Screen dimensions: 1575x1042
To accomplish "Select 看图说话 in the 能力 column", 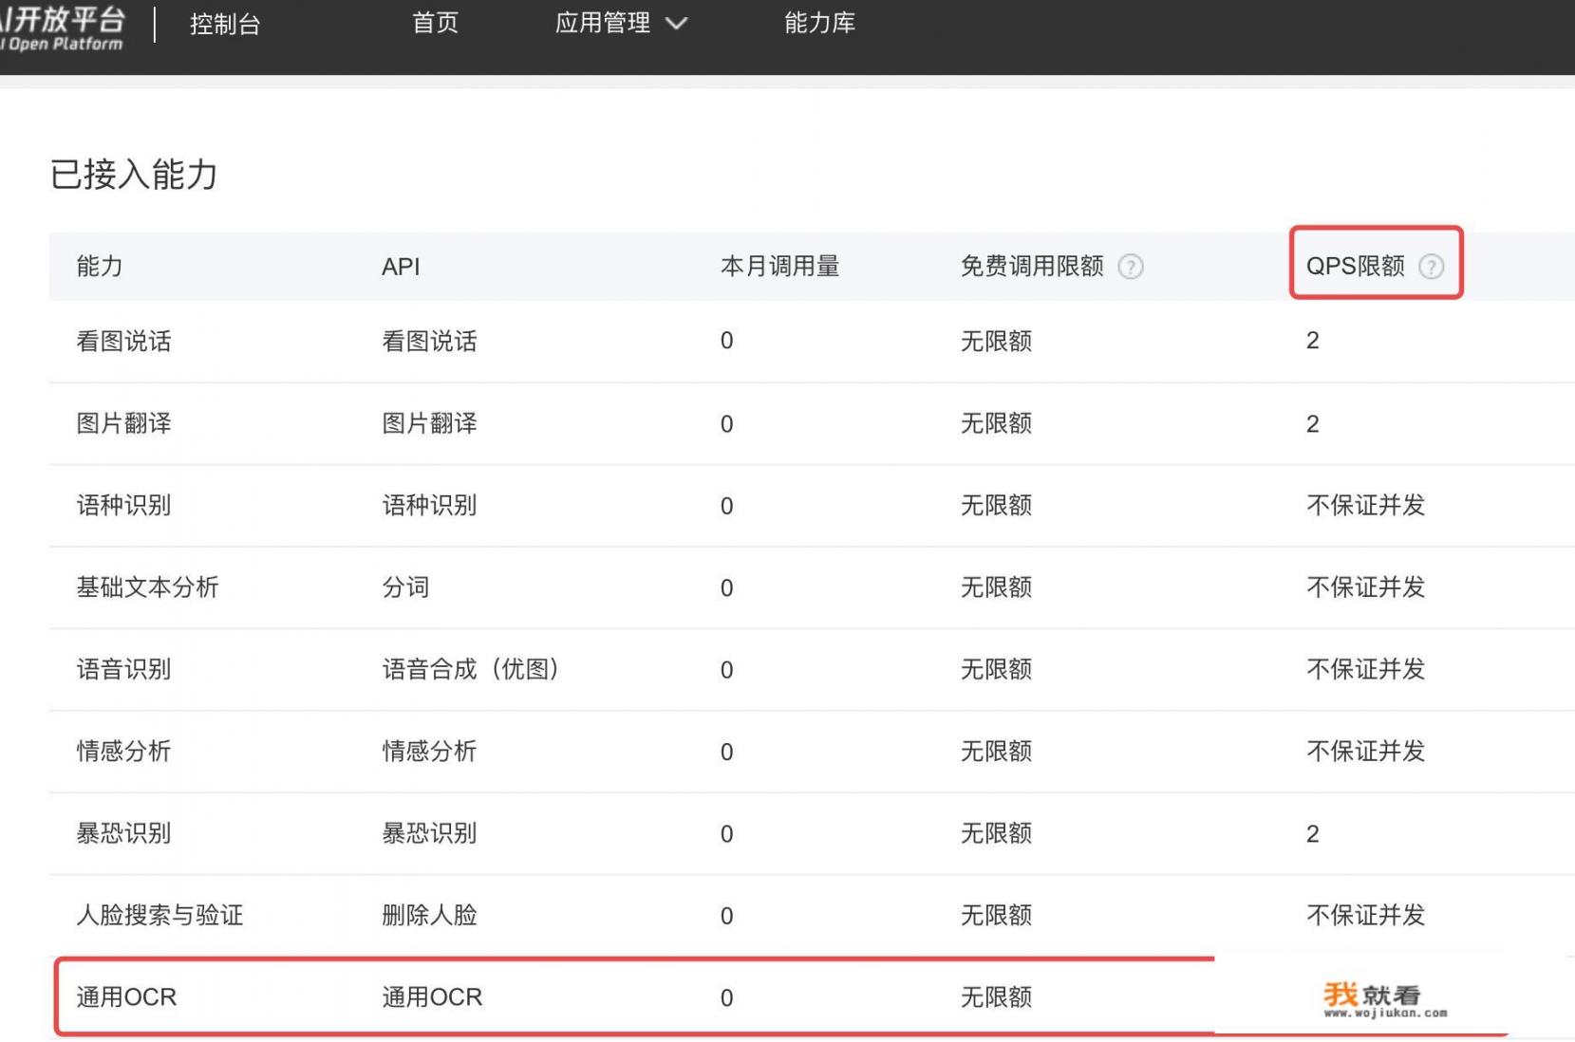I will pyautogui.click(x=123, y=342).
